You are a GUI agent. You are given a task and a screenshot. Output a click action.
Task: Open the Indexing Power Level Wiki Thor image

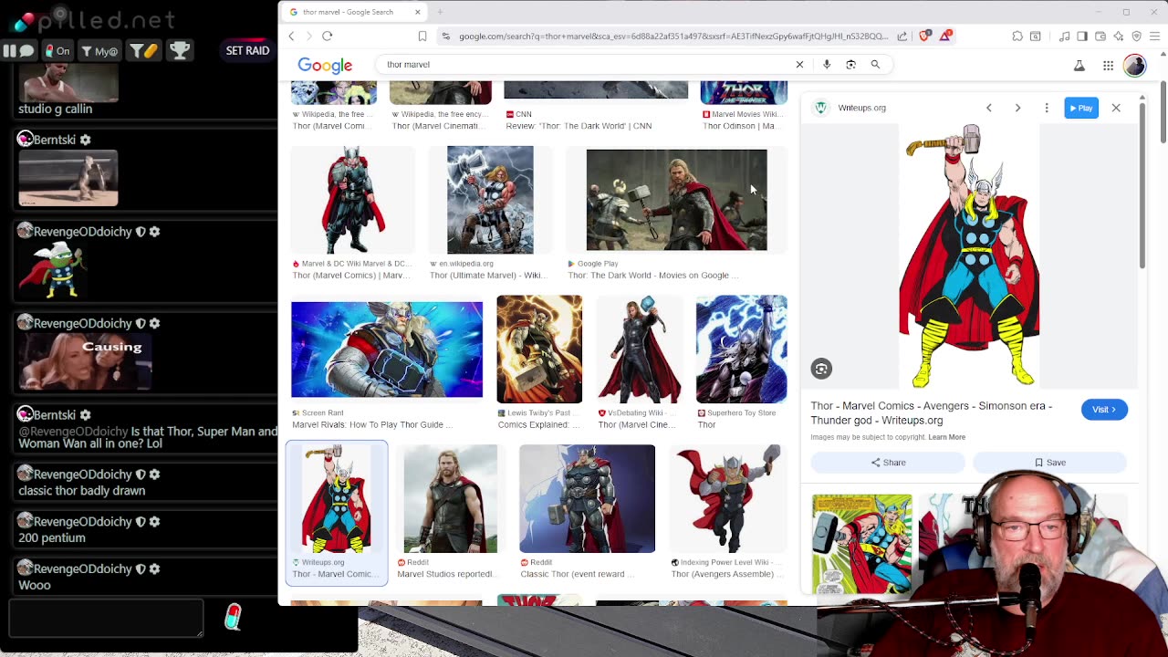pyautogui.click(x=728, y=499)
